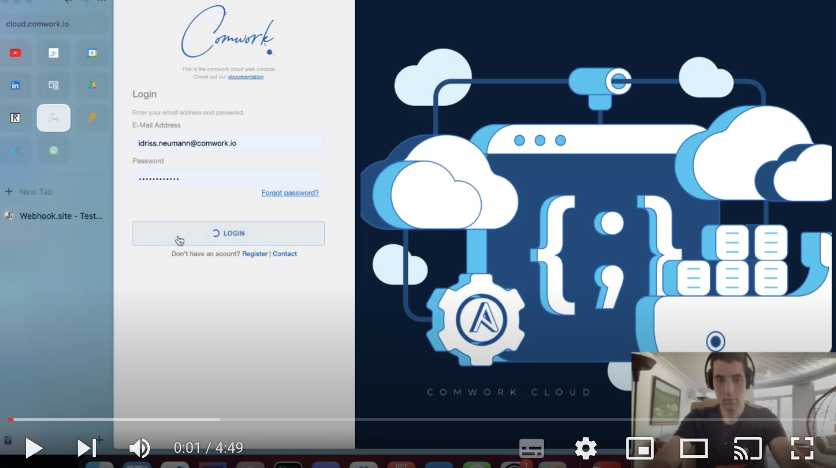Click the Comwork logo
Screen dimensions: 836x468
coord(228,32)
